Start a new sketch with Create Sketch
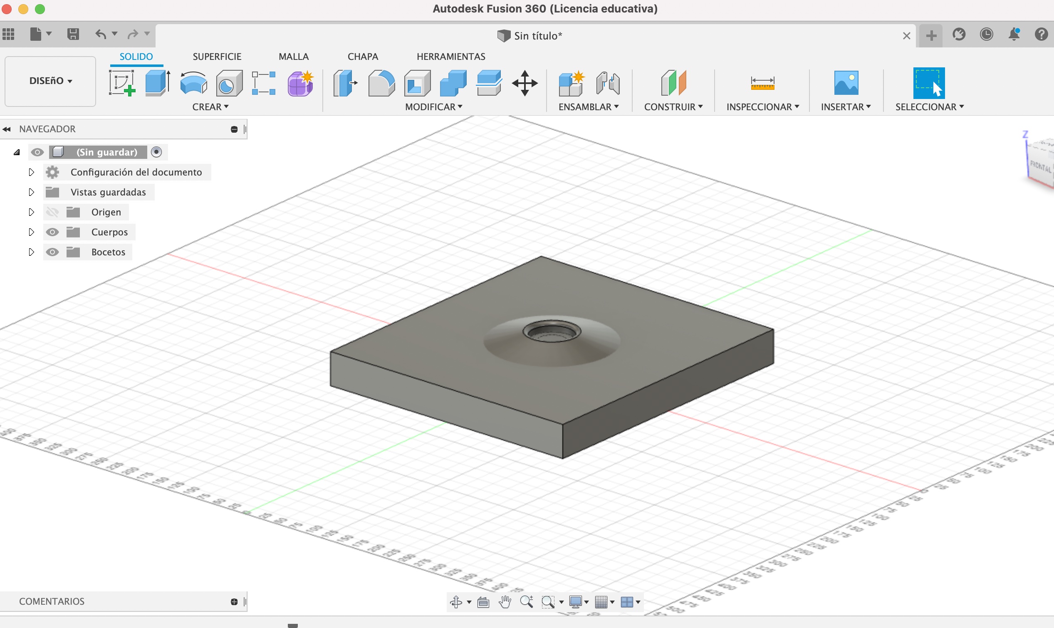 coord(122,83)
